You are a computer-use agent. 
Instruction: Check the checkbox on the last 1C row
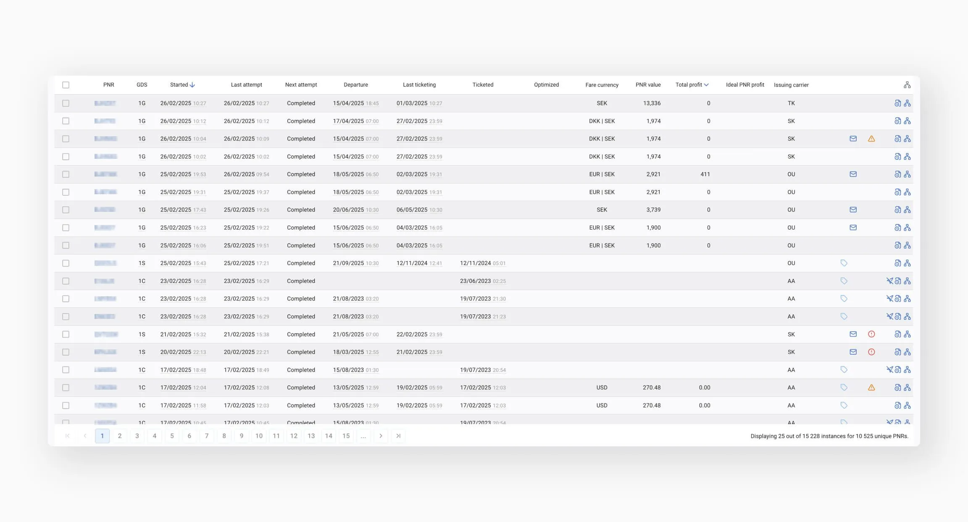coord(66,405)
